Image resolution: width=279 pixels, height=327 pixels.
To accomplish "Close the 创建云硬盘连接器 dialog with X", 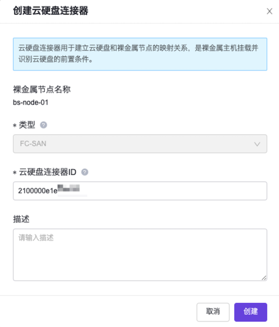I will [270, 11].
